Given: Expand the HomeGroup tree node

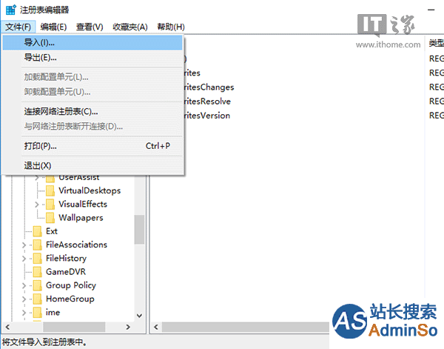Looking at the screenshot, I should (x=24, y=299).
